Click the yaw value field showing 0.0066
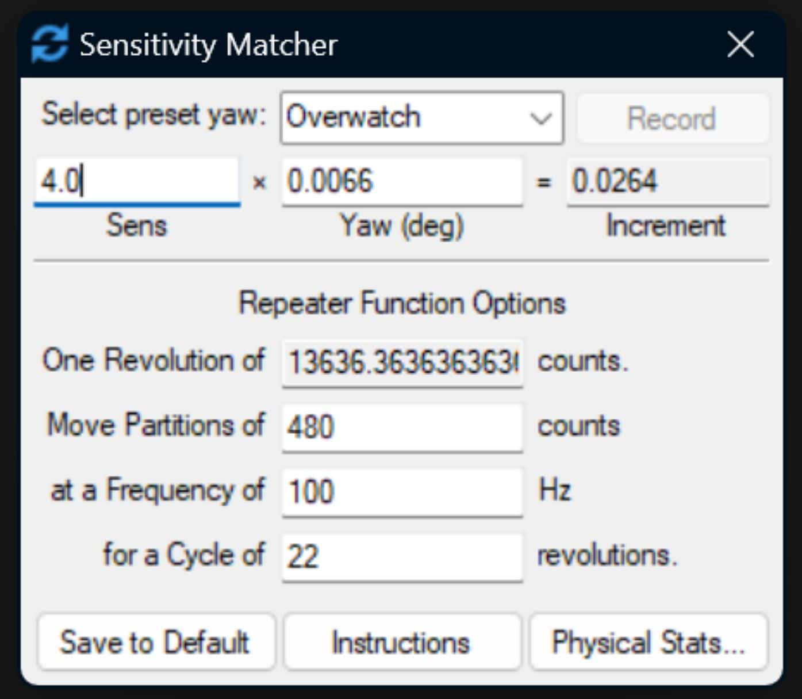The image size is (802, 699). (402, 181)
